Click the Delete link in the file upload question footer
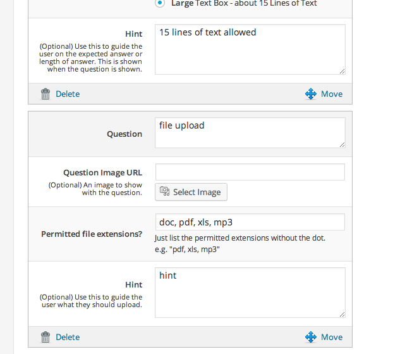393x354 pixels. (x=68, y=337)
